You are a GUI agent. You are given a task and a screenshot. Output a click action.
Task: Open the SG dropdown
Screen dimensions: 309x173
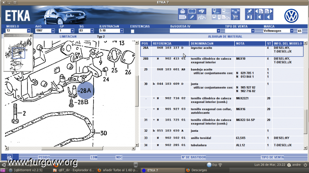pyautogui.click(x=92, y=31)
